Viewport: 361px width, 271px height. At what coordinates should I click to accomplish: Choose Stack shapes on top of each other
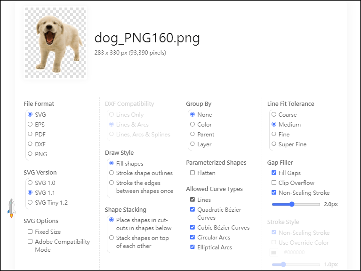tap(112, 238)
